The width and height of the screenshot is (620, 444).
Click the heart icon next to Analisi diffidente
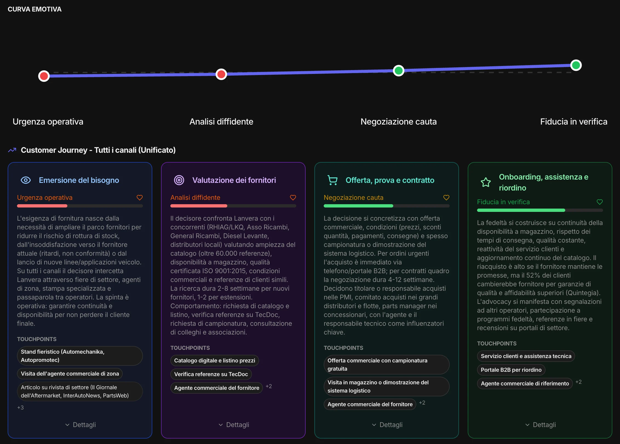click(x=293, y=198)
